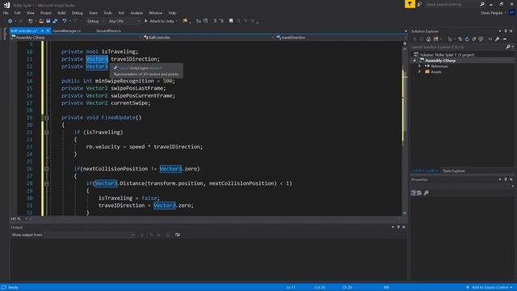The width and height of the screenshot is (517, 291).
Task: Click Properties panel Categorized icon
Action: coord(413,192)
